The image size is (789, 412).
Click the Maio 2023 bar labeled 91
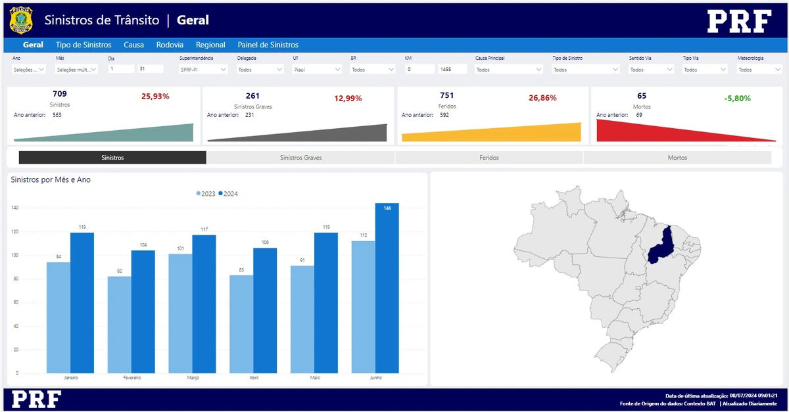click(302, 319)
